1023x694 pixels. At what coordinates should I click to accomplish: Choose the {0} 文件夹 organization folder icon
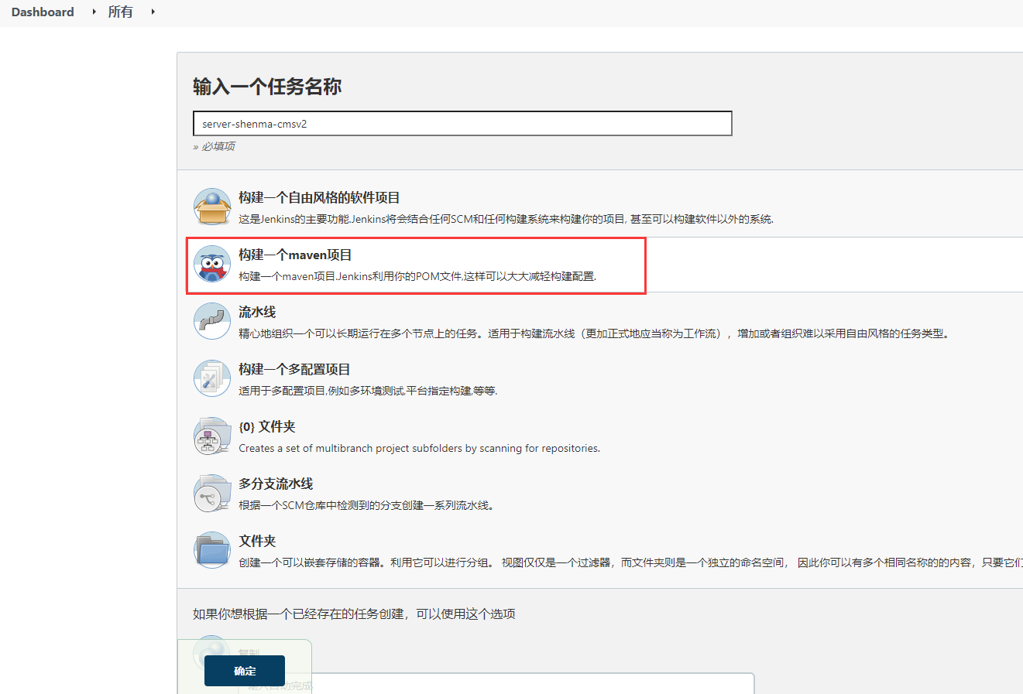click(212, 436)
